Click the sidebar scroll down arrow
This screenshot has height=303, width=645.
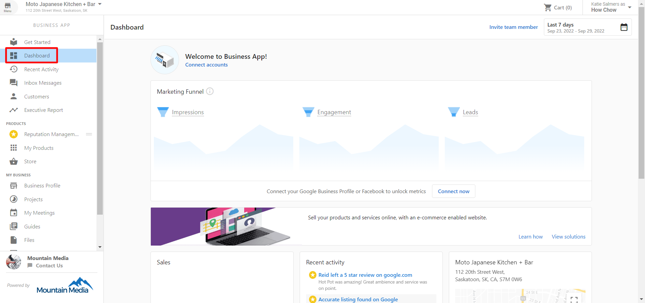tap(100, 247)
